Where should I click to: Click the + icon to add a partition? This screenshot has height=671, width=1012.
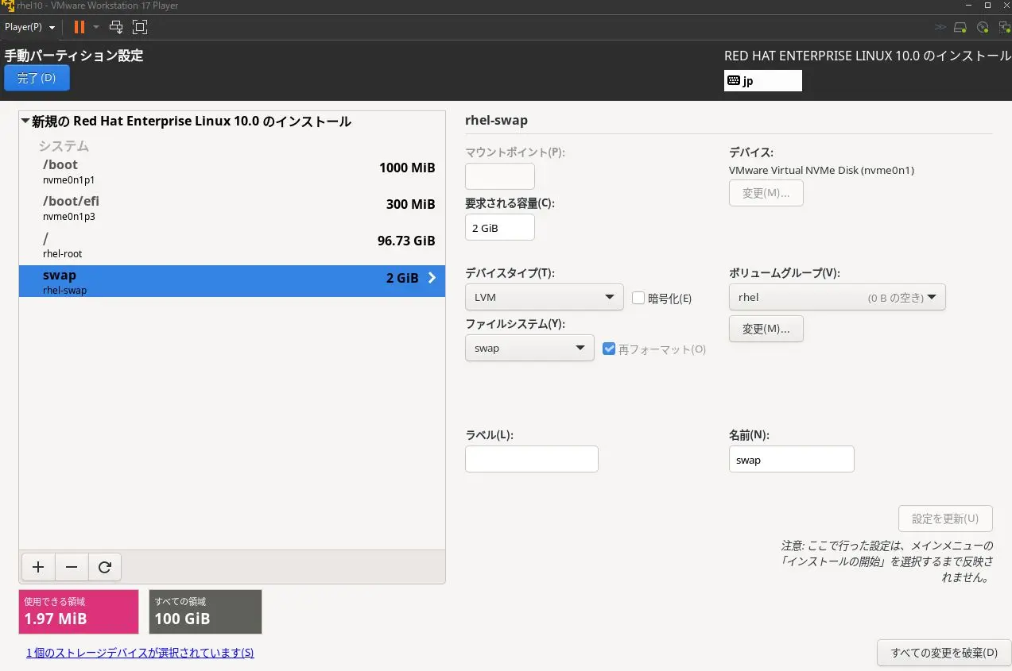[x=37, y=567]
